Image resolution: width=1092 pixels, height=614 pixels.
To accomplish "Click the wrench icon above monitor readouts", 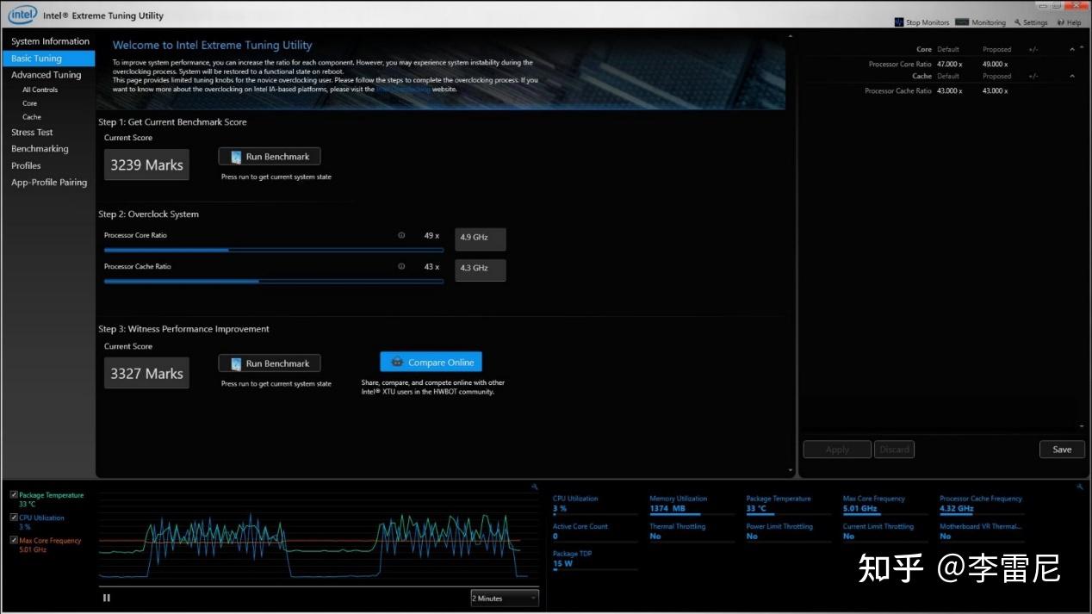I will tap(1080, 487).
